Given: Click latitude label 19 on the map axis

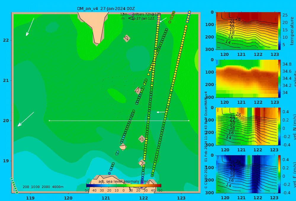Looking at the screenshot, I should pos(6,161).
